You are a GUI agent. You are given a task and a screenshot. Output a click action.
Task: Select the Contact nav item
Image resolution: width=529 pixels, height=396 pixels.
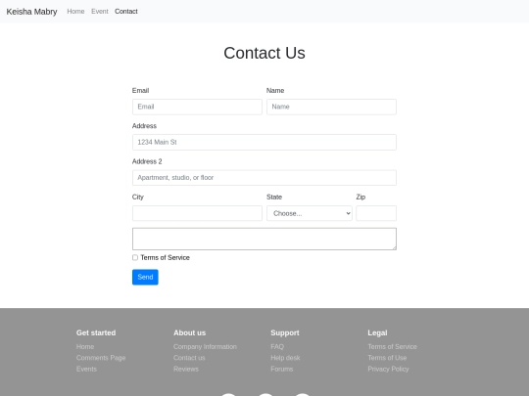126,12
